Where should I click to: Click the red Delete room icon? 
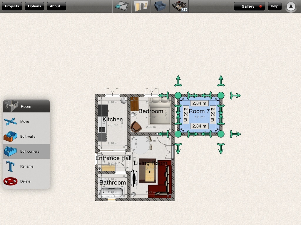pos(11,181)
